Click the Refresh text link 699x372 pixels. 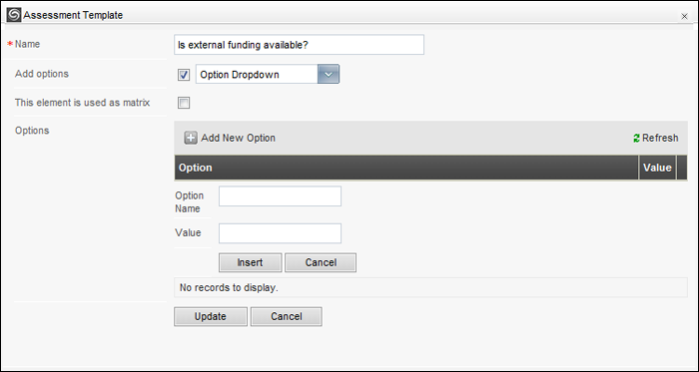[x=660, y=138]
